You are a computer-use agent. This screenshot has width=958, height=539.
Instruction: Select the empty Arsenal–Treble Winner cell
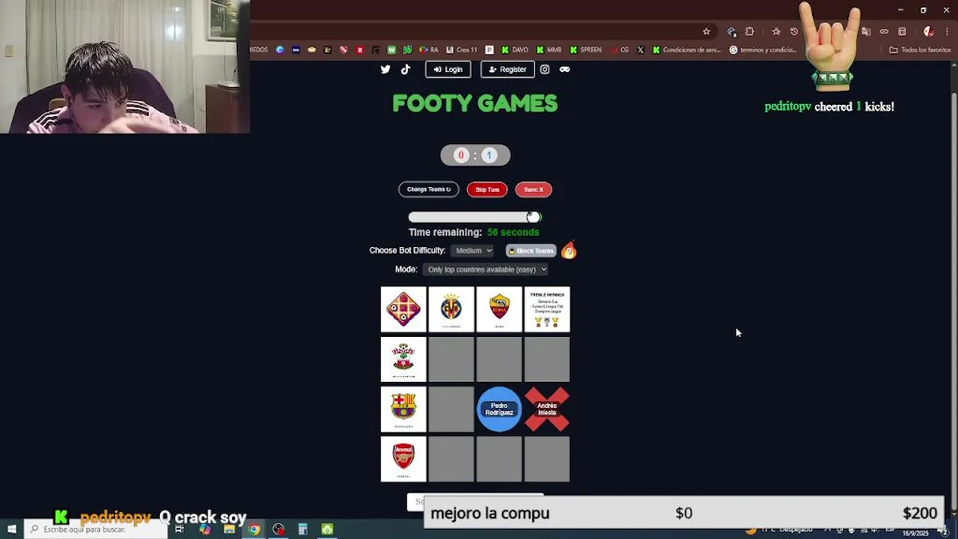coord(547,459)
